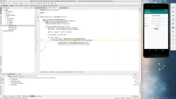Click the pin icon in Build panel sidebar
The image size is (176, 99).
pyautogui.click(x=3, y=82)
